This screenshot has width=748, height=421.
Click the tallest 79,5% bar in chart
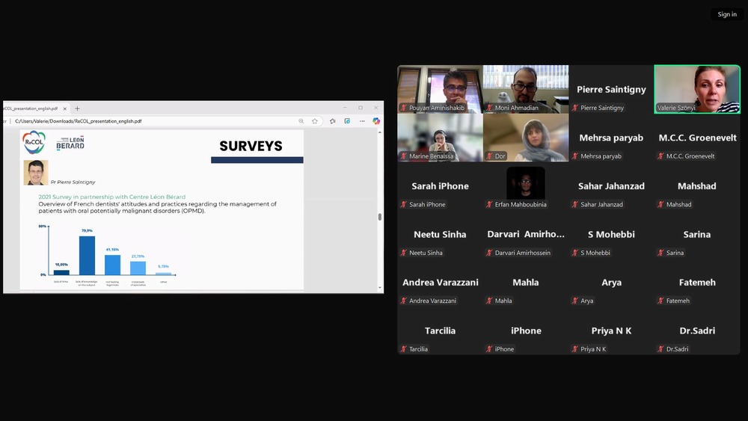[x=87, y=255]
